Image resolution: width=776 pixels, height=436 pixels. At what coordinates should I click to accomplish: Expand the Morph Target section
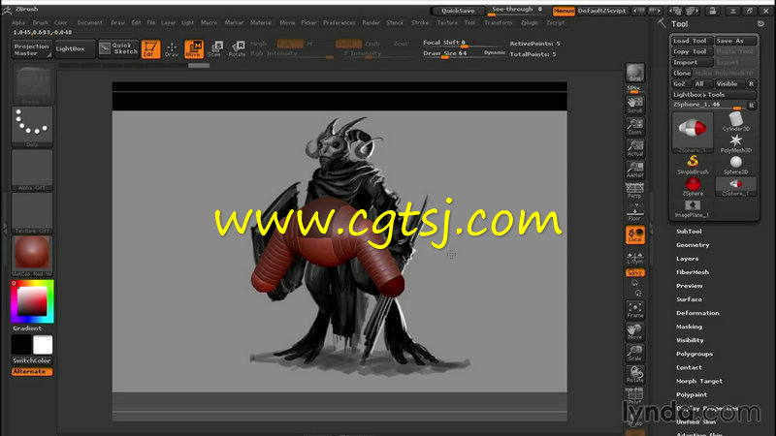(699, 381)
